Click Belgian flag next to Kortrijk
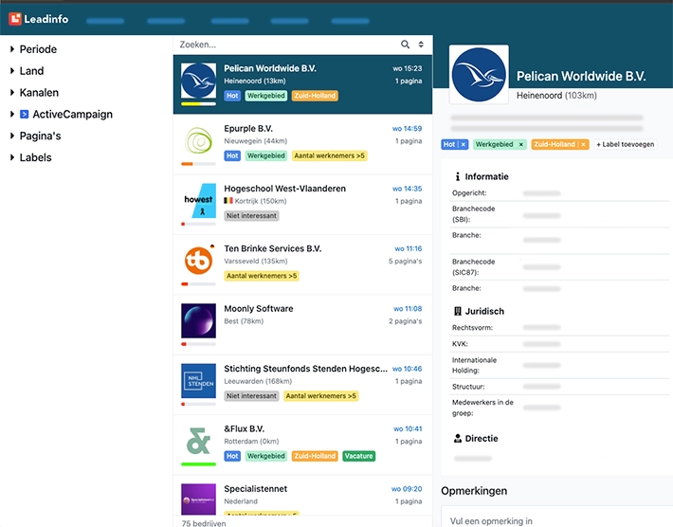Screen dimensions: 673x527 pos(228,201)
